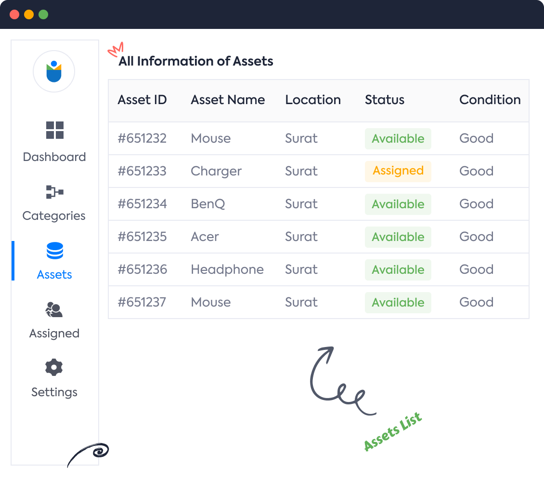Viewport: 544px width, 481px height.
Task: Open the Assigned people icon
Action: click(x=54, y=310)
